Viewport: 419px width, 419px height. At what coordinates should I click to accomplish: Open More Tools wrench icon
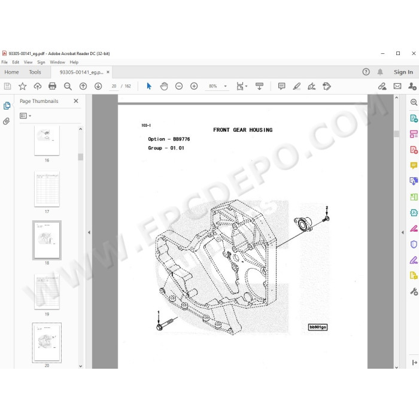[x=414, y=292]
